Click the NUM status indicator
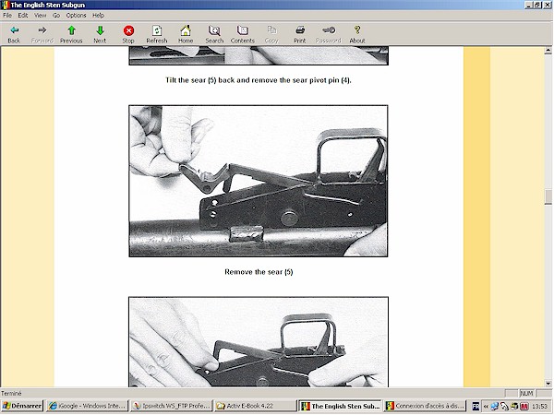This screenshot has width=554, height=415. pos(527,394)
